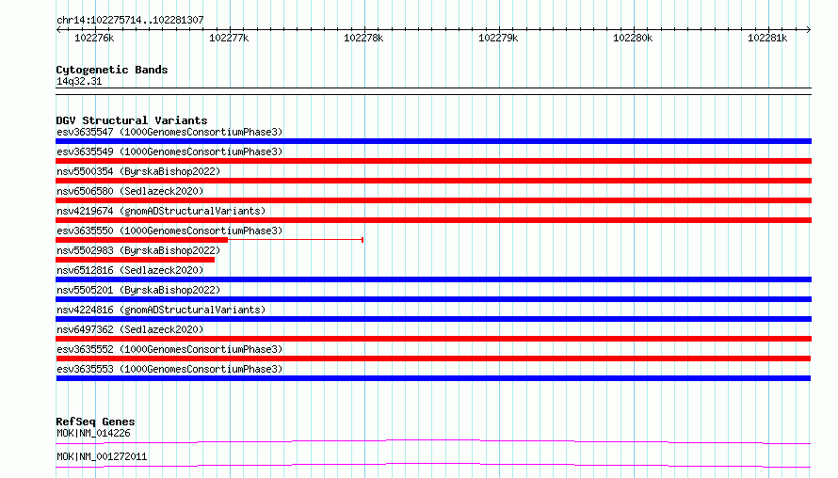This screenshot has height=478, width=838.
Task: Select label nsv5505201 (ByrskaBishop2022)
Action: coord(138,290)
